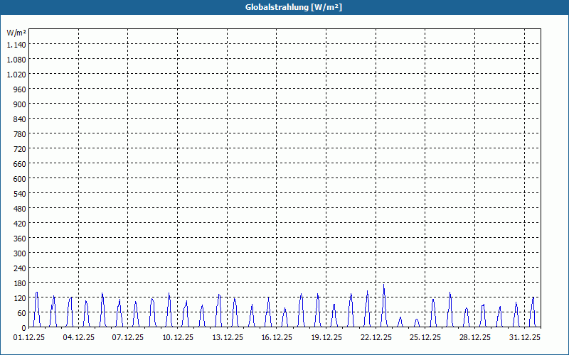Click the Globalstrahlung [W/m²] chart title
Viewport: 569px width, 355px height.
coord(293,7)
